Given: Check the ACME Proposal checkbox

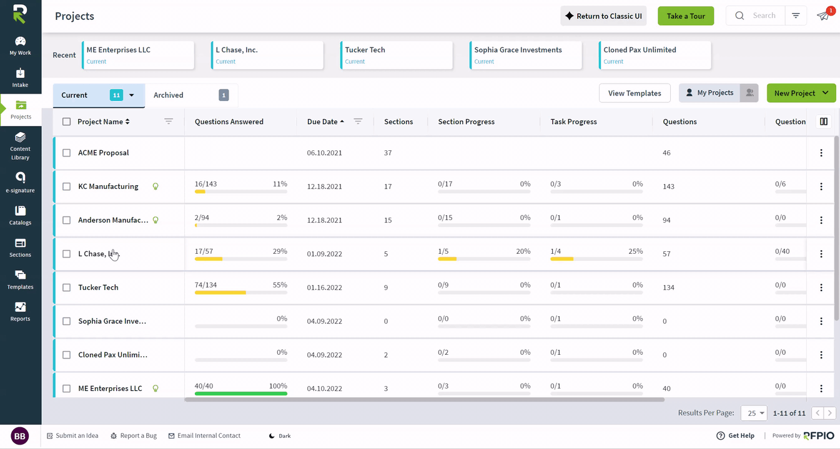Looking at the screenshot, I should pos(67,153).
